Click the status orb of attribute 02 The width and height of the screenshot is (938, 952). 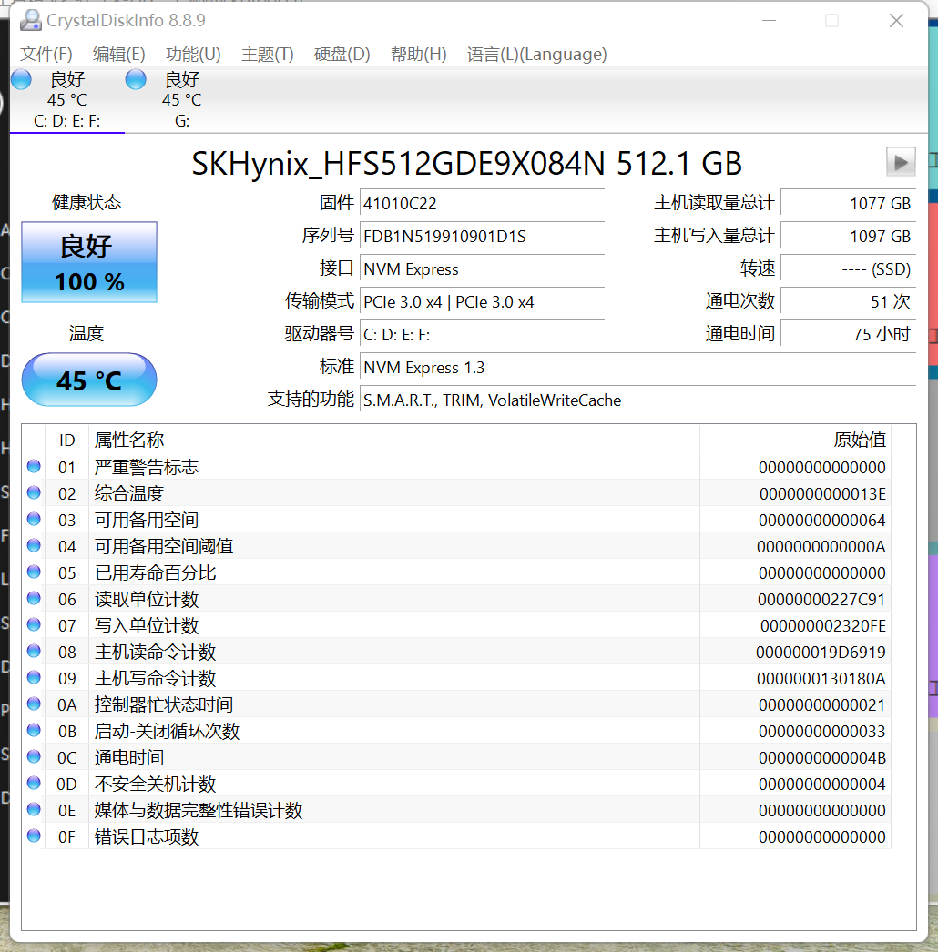[34, 492]
